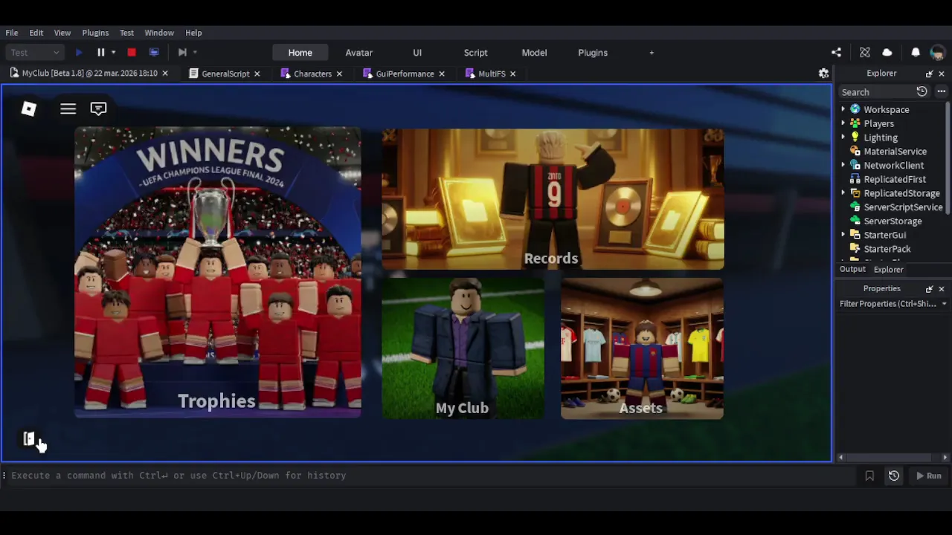Click the command bar input field
The width and height of the screenshot is (952, 535).
(x=431, y=476)
